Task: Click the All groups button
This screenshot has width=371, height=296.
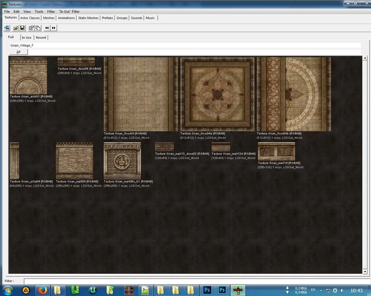Action: (x=18, y=52)
